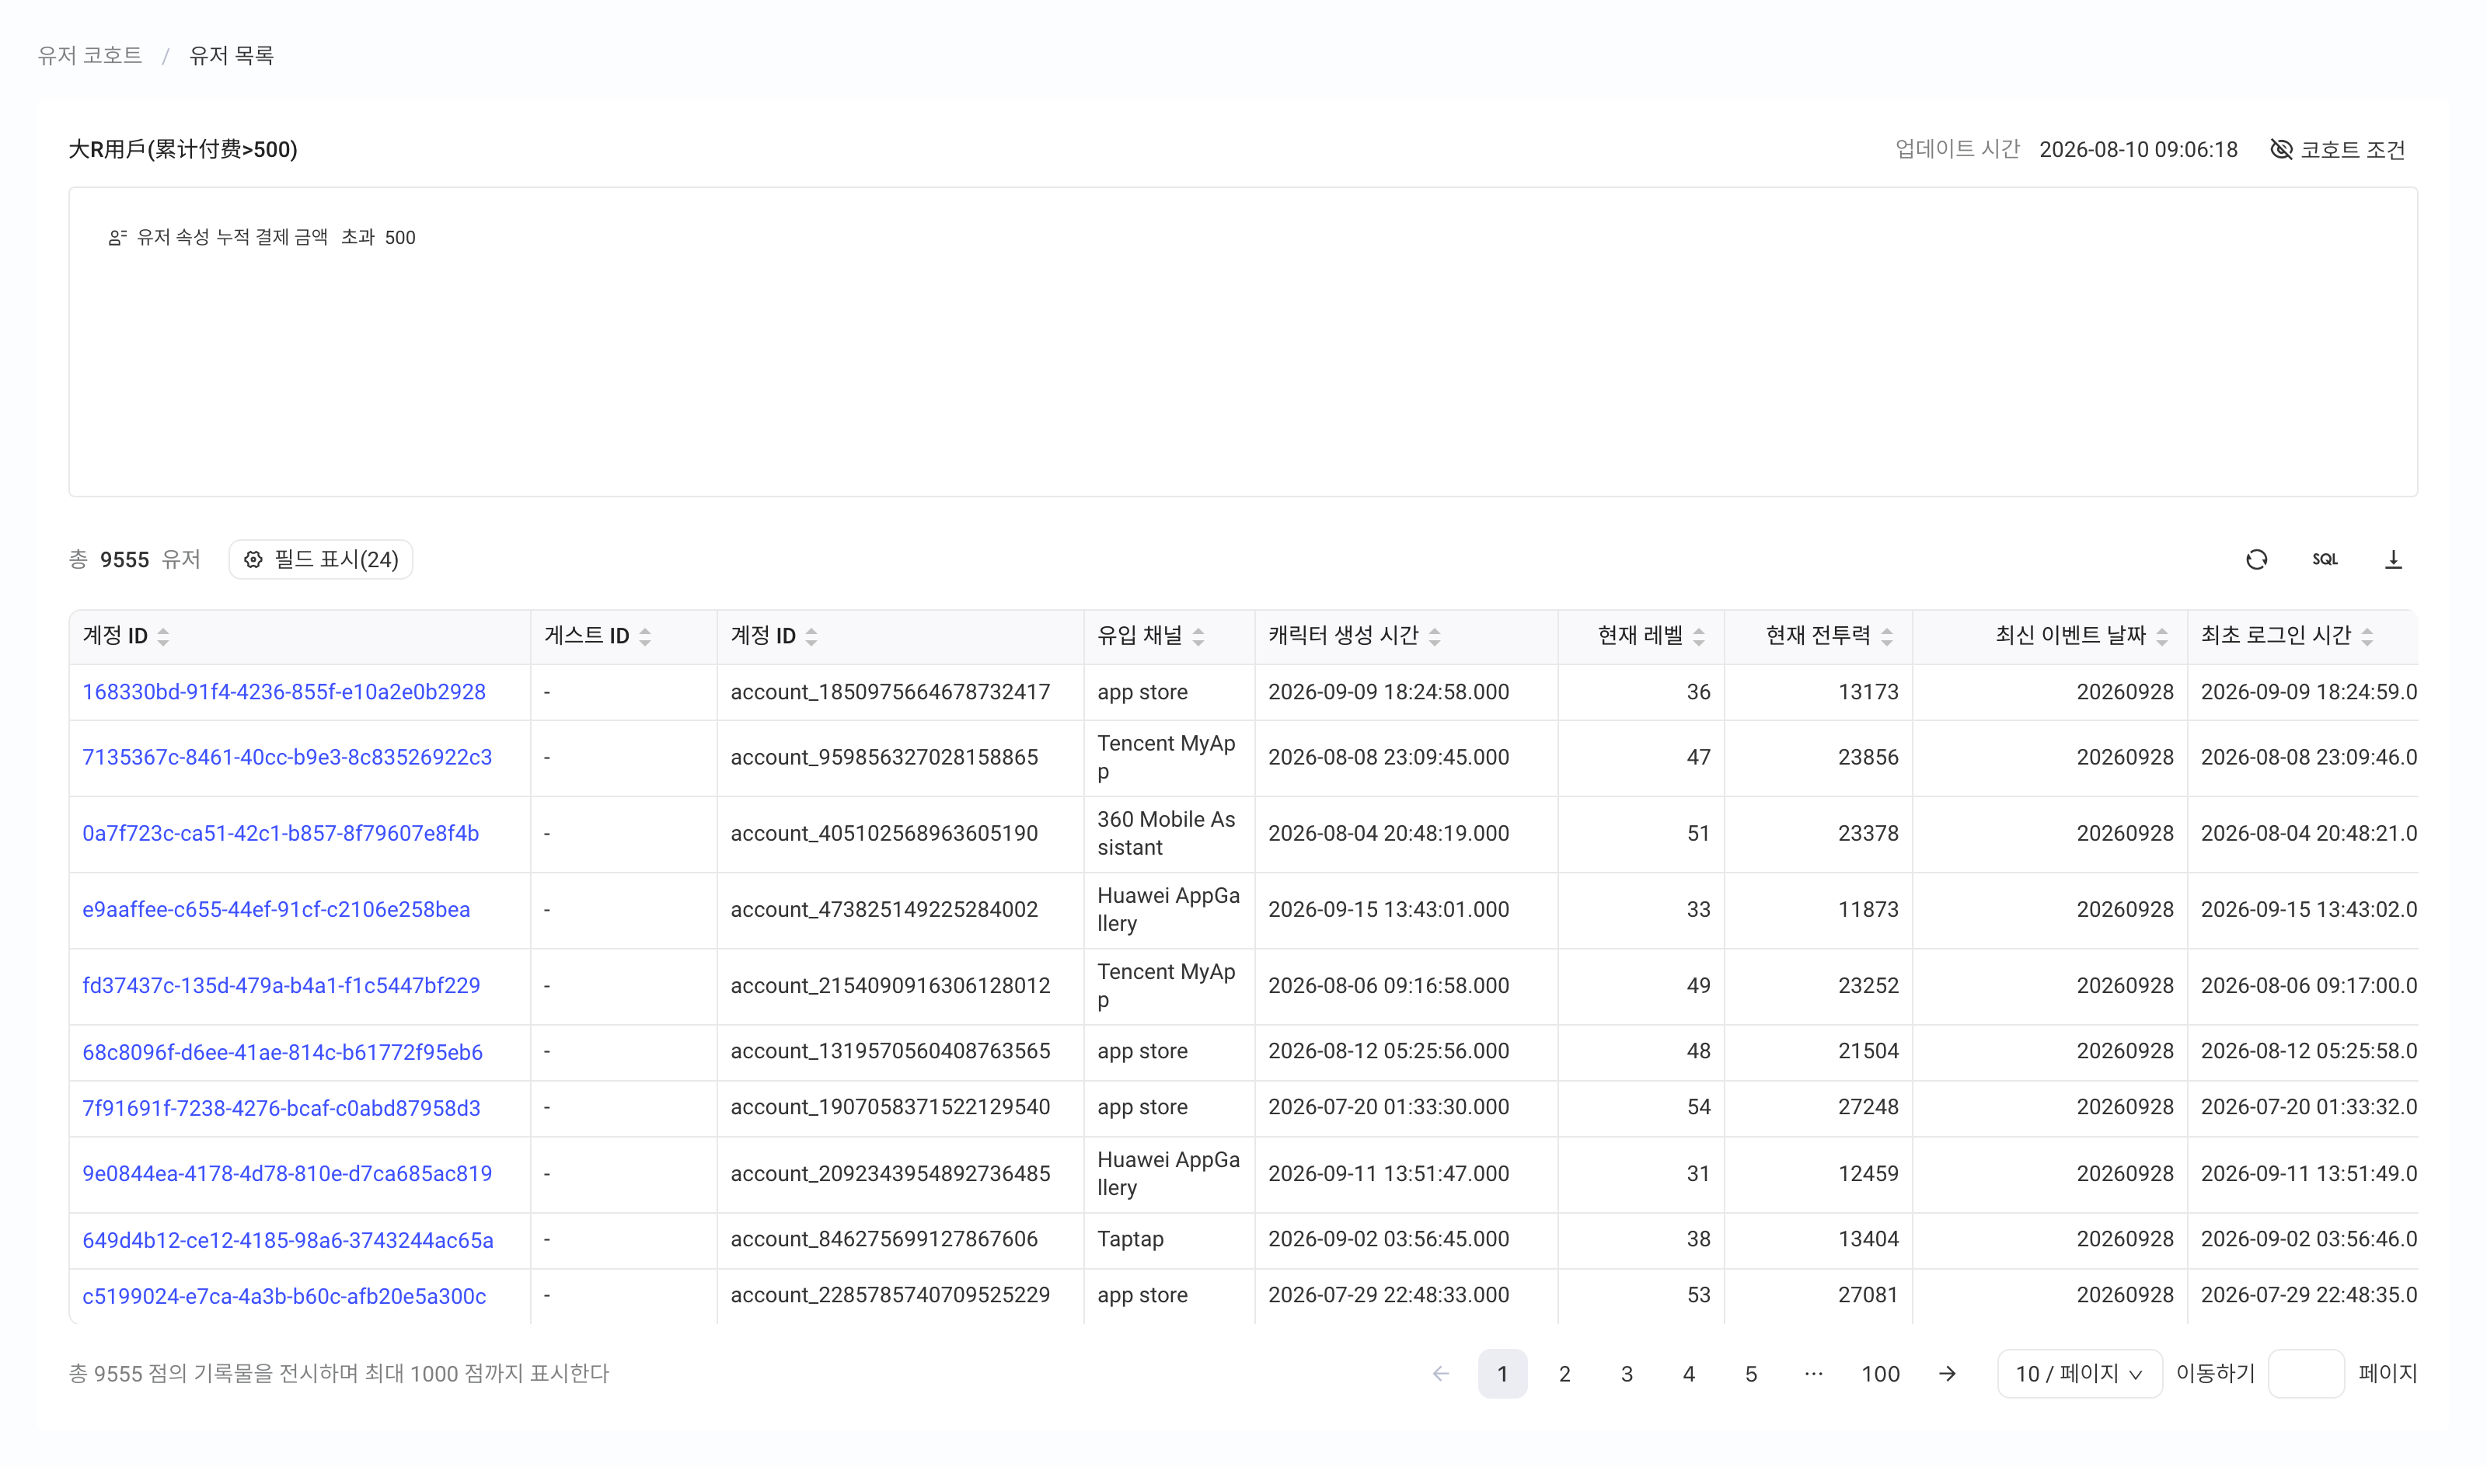This screenshot has width=2487, height=1467.
Task: Click the pagination ellipsis to skip pages
Action: (x=1813, y=1373)
